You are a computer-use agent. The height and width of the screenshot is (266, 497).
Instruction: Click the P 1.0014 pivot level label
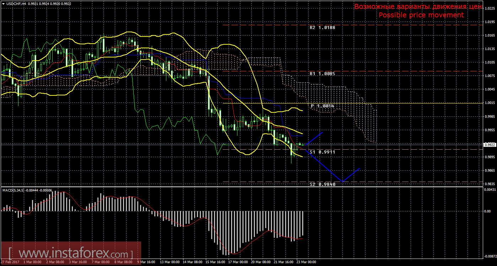(x=322, y=106)
